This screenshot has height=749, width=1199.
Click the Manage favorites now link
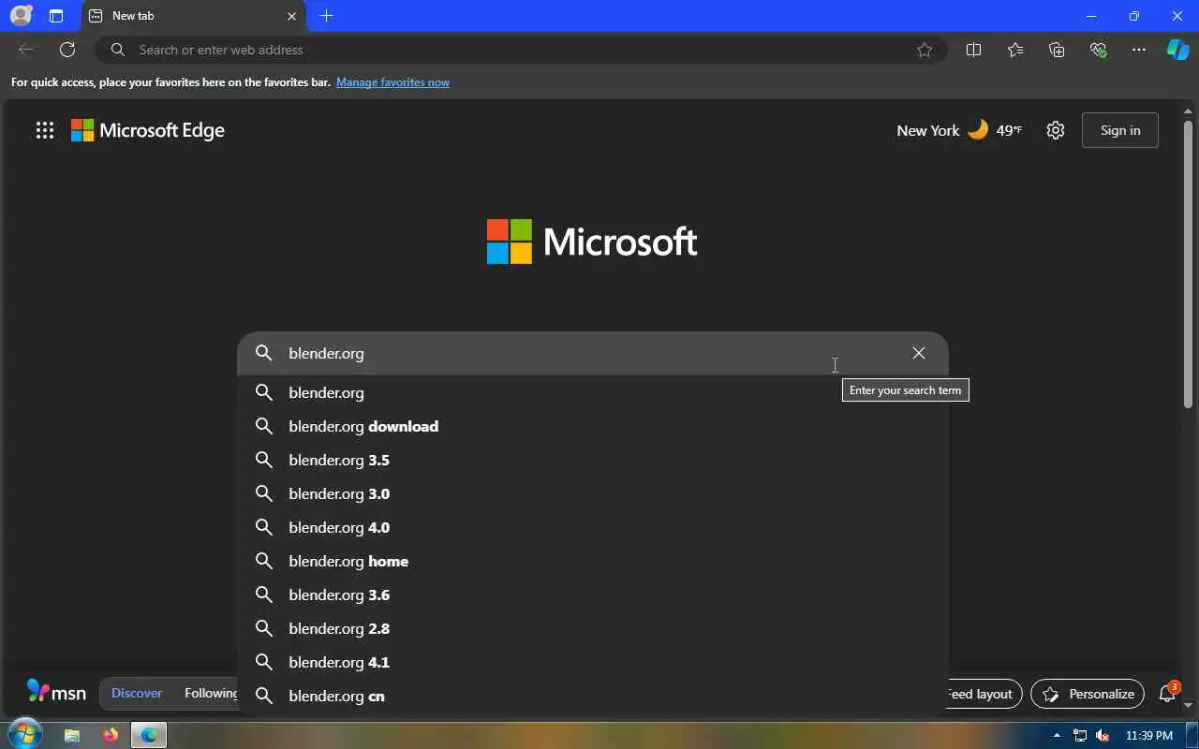pyautogui.click(x=392, y=82)
